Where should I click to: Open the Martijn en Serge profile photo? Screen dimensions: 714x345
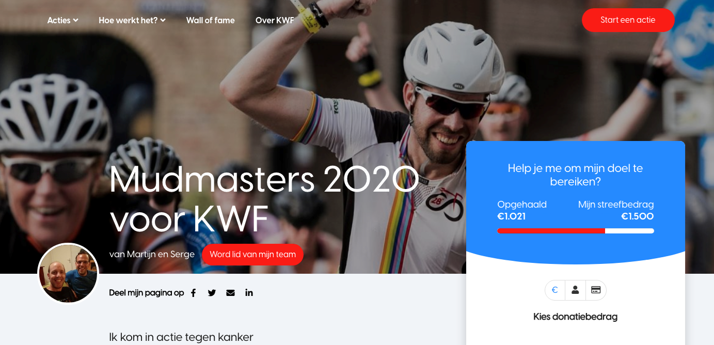click(68, 273)
